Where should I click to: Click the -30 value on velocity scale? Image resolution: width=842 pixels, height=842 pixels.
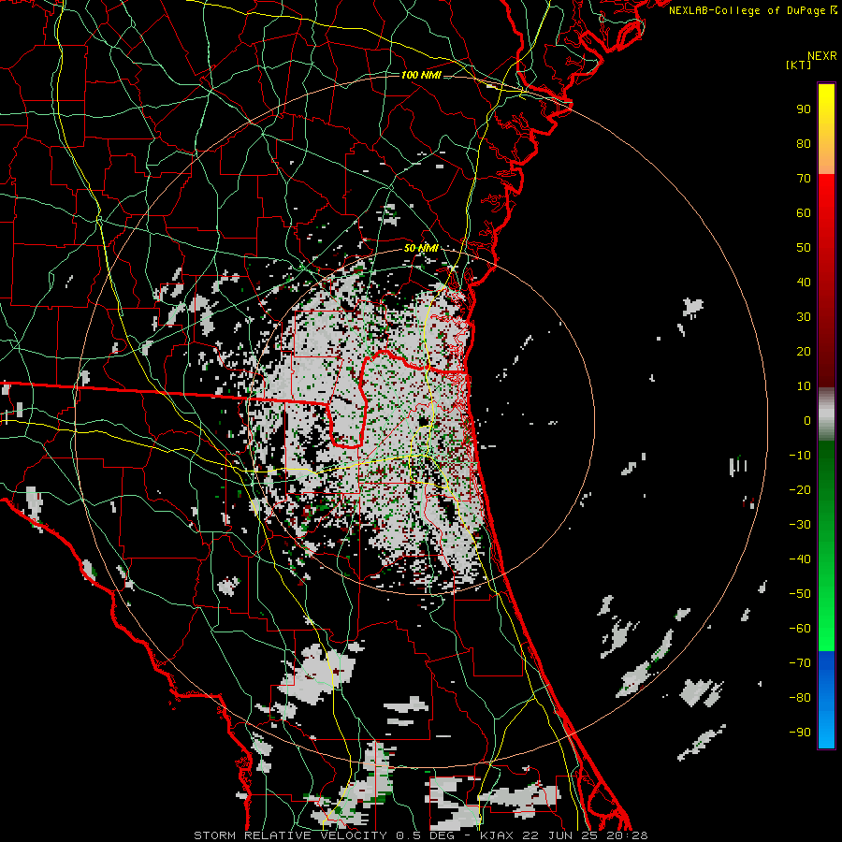[x=800, y=525]
